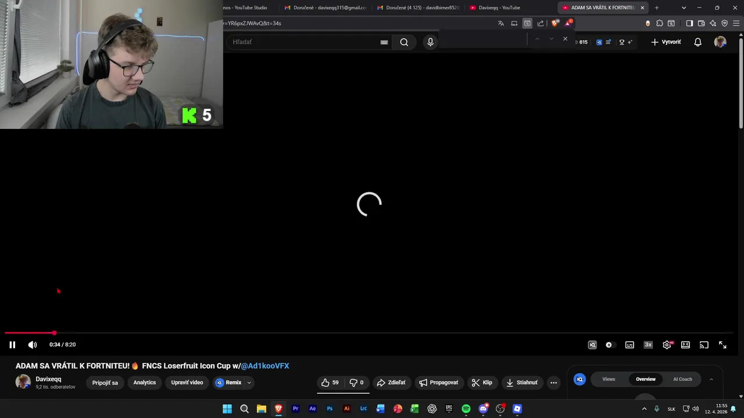Expand Remix dropdown arrow

[x=249, y=383]
